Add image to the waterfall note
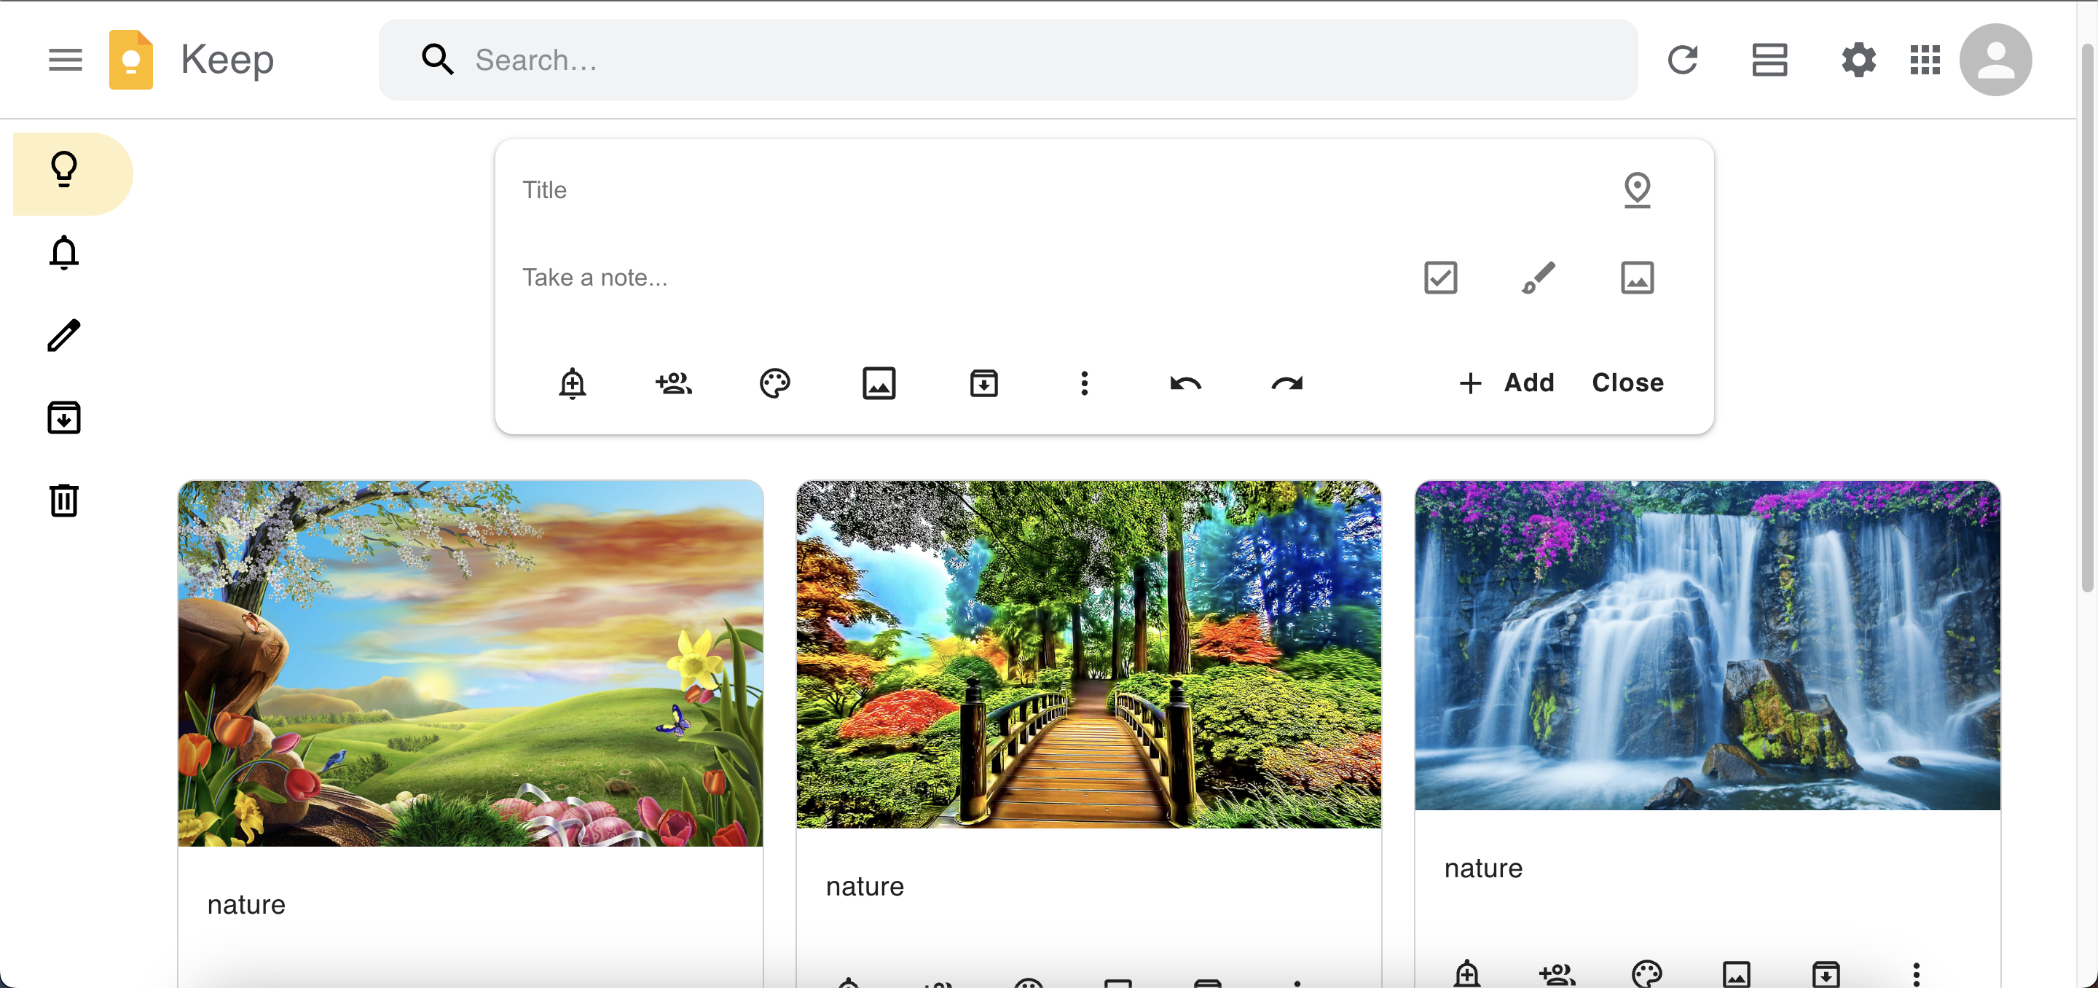The height and width of the screenshot is (988, 2098). pos(1737,973)
